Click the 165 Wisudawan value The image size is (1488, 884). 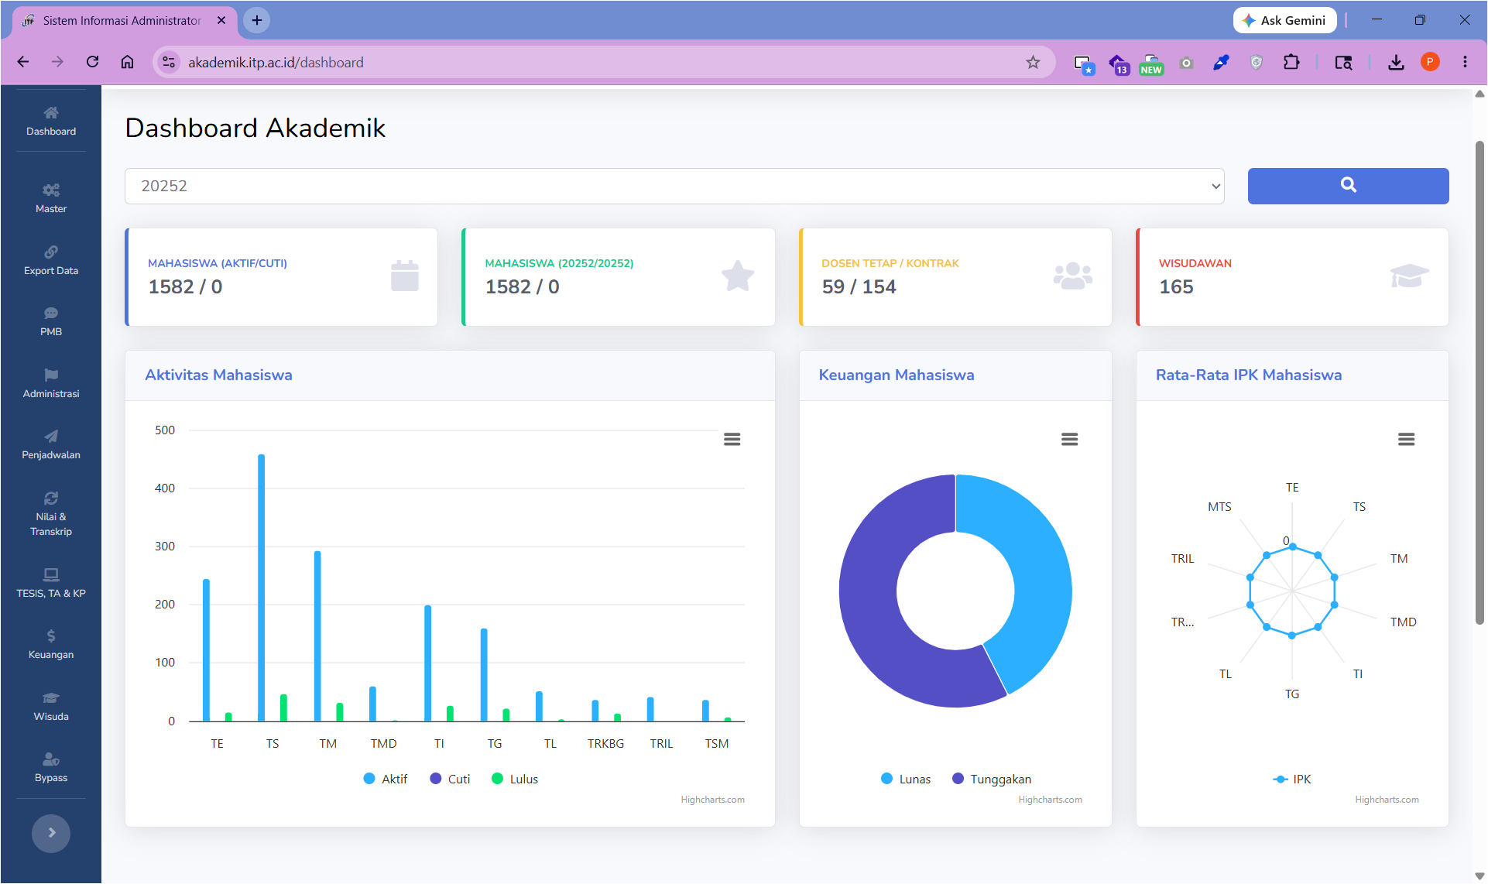point(1176,286)
